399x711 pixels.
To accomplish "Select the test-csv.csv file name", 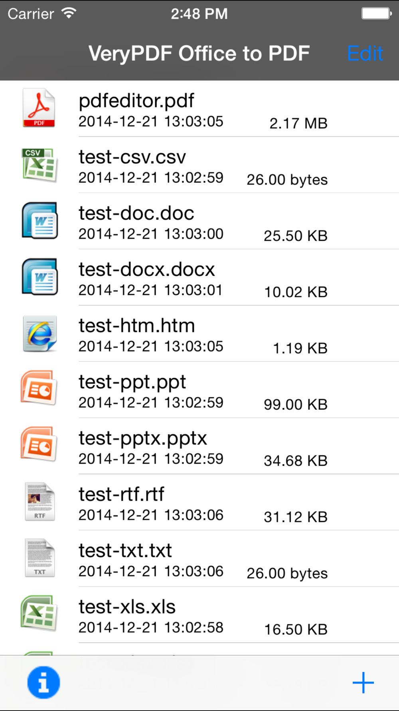I will 132,157.
